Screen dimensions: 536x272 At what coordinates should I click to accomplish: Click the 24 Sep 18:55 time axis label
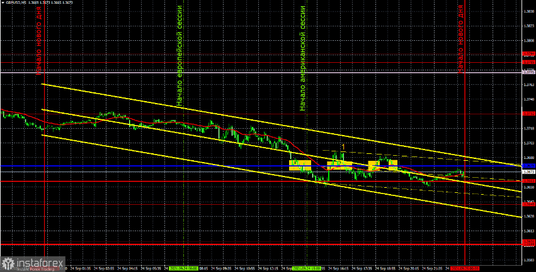pyautogui.click(x=386, y=269)
